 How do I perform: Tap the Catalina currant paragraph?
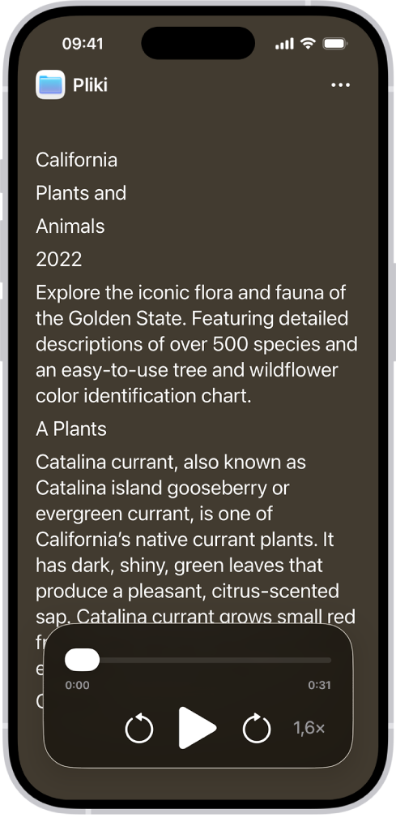point(196,540)
